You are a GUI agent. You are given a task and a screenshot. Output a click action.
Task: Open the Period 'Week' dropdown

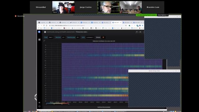[x=51, y=37]
